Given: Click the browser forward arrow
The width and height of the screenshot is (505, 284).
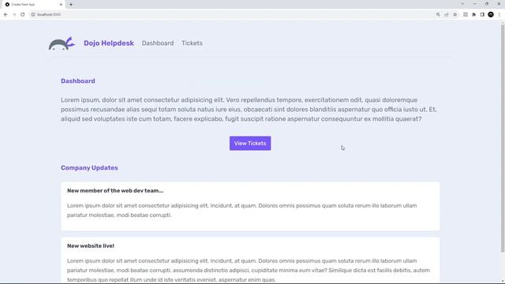Looking at the screenshot, I should 14,14.
